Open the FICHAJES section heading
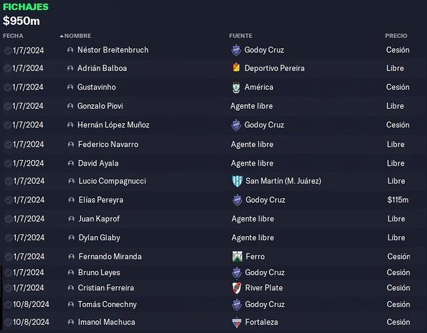Image resolution: width=427 pixels, height=333 pixels. pos(25,7)
